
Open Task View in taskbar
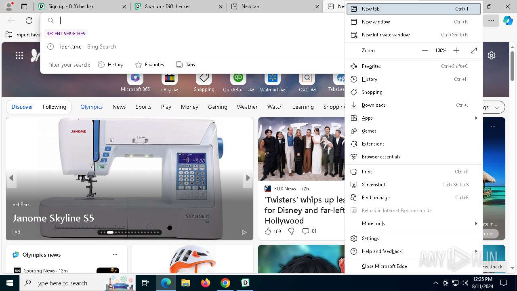point(145,283)
